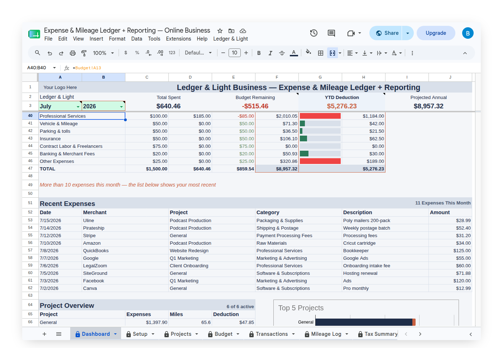The width and height of the screenshot is (503, 348).
Task: Open the font family dropdown
Action: [198, 53]
